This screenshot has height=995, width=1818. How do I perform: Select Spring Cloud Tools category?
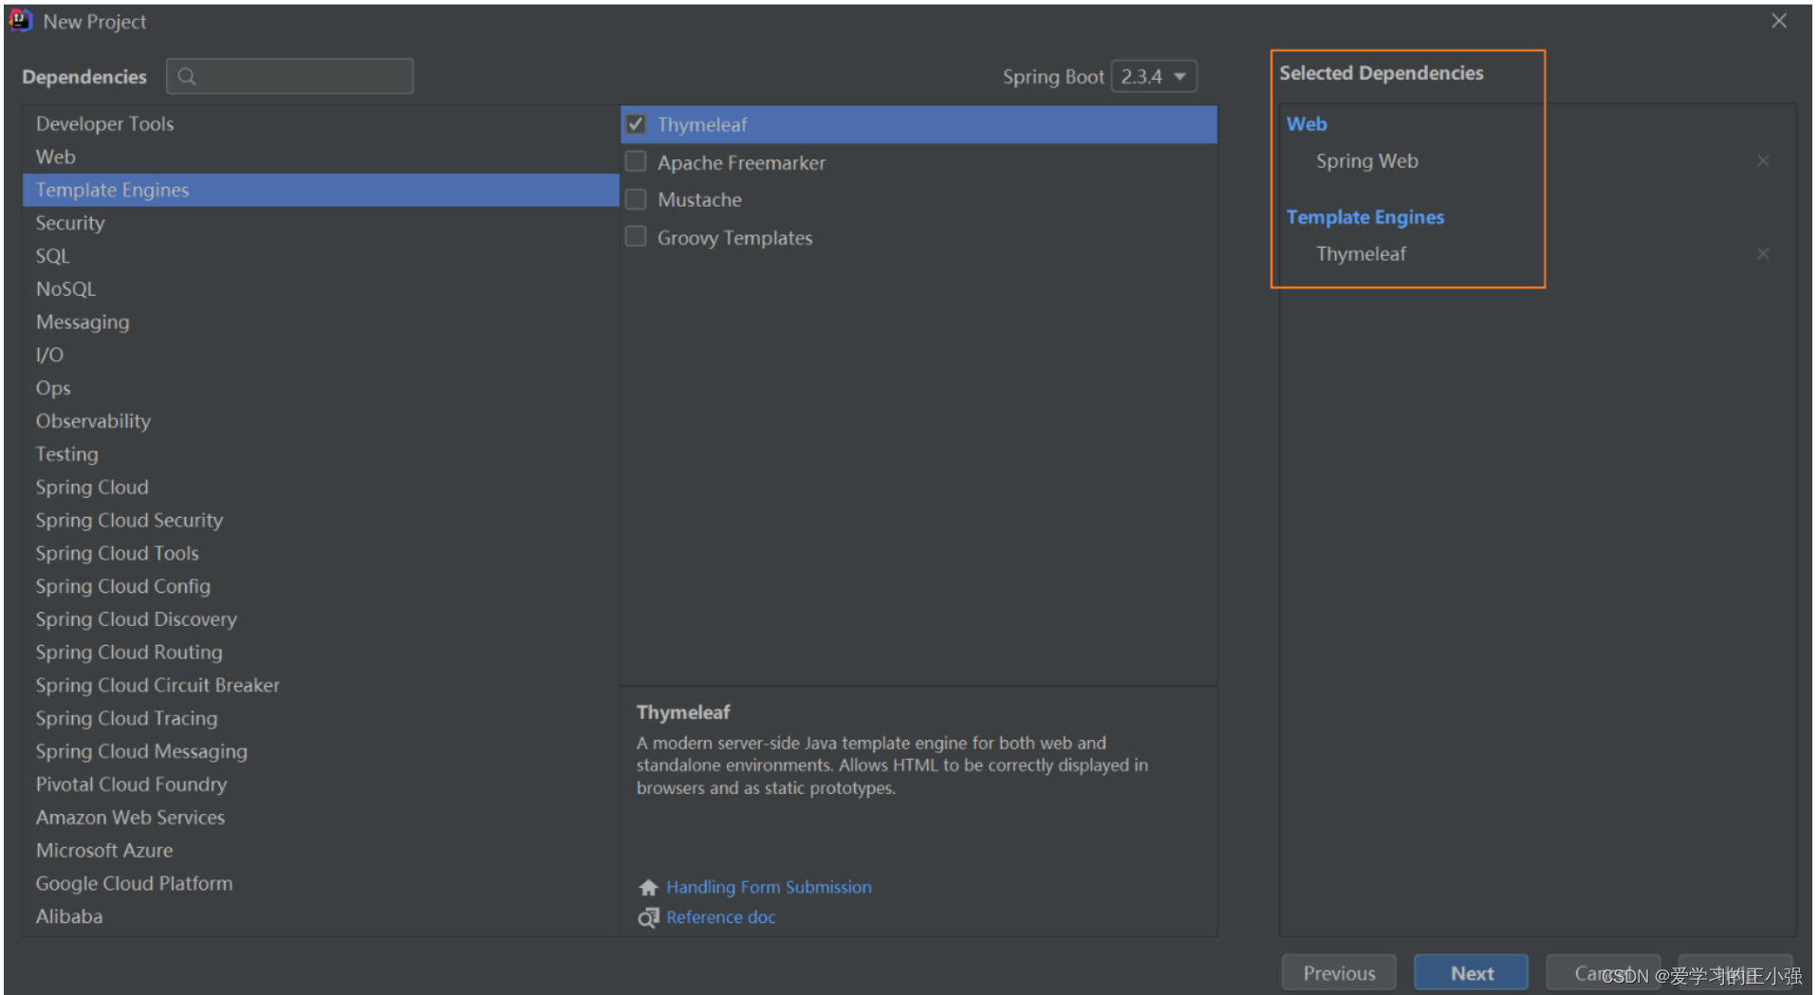click(x=321, y=553)
